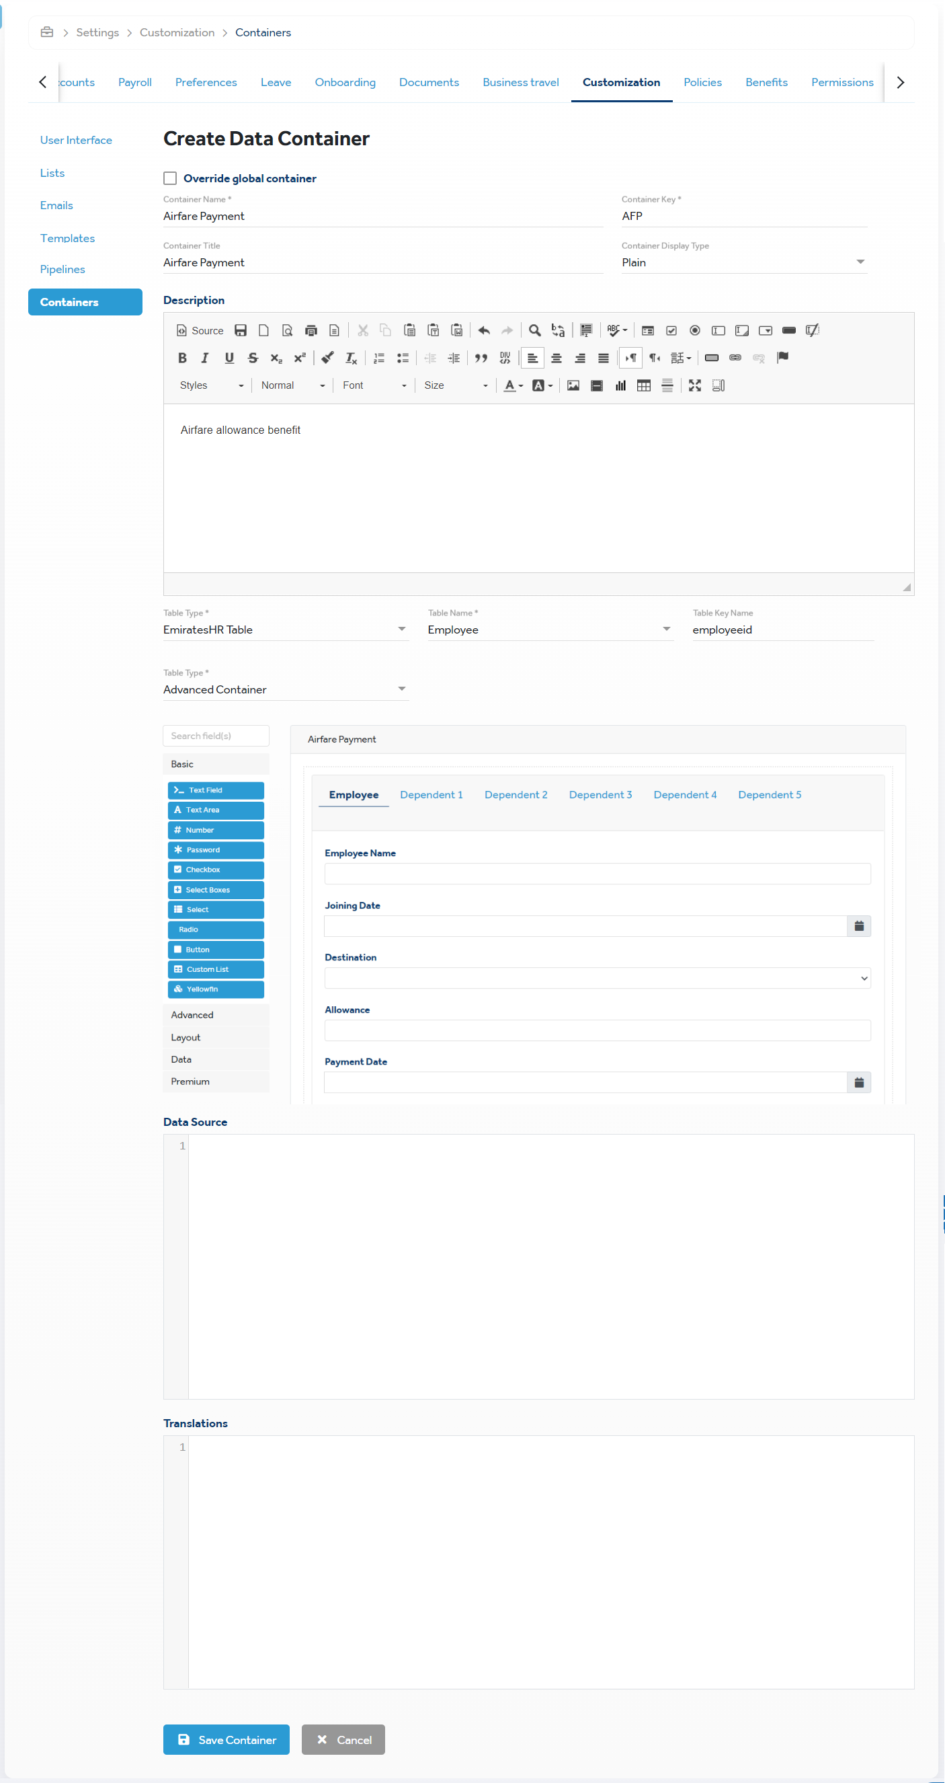
Task: Open the Policies settings tab
Action: click(x=702, y=82)
